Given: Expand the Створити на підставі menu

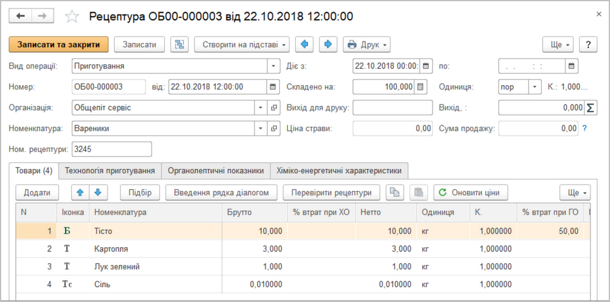Looking at the screenshot, I should point(242,44).
